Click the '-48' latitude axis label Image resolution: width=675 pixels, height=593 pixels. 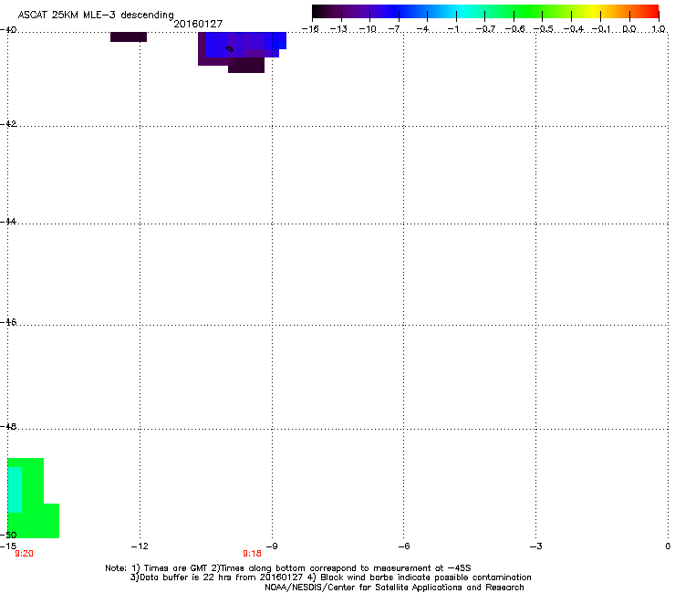8,426
